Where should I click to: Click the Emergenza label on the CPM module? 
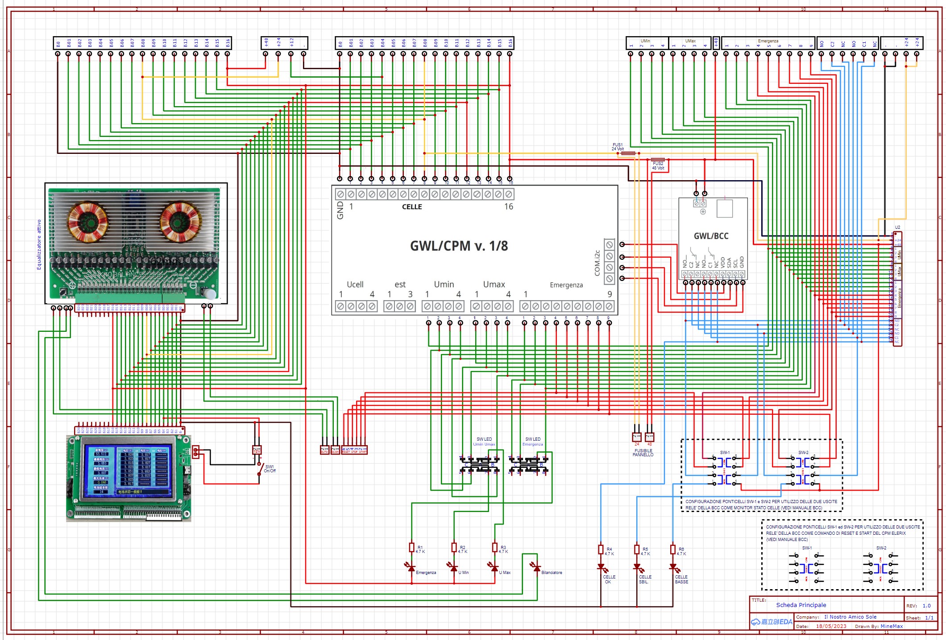(566, 285)
